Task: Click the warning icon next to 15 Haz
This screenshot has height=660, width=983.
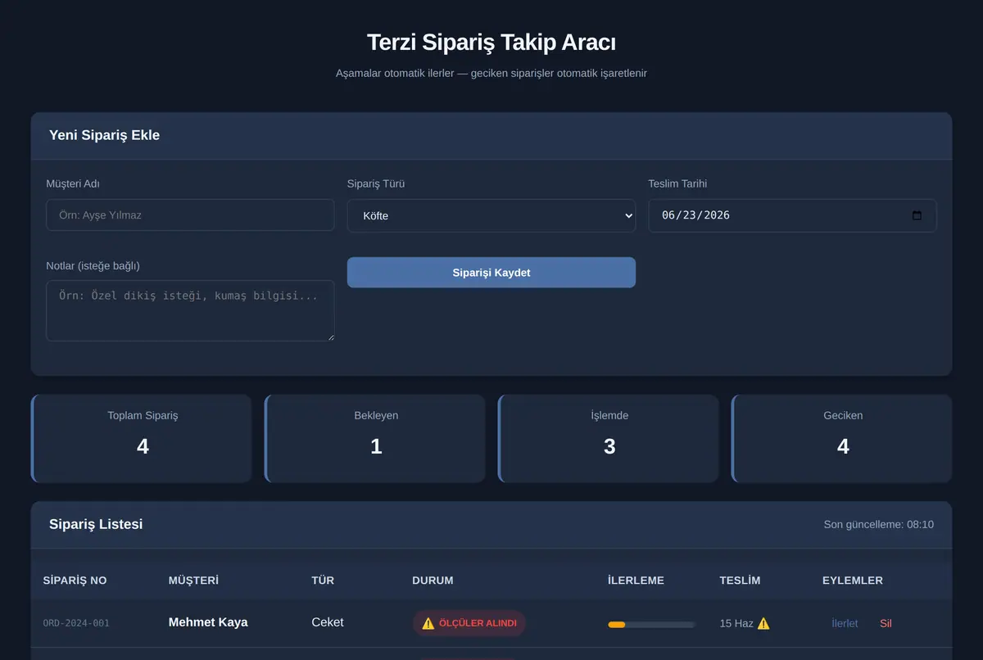Action: click(x=763, y=623)
